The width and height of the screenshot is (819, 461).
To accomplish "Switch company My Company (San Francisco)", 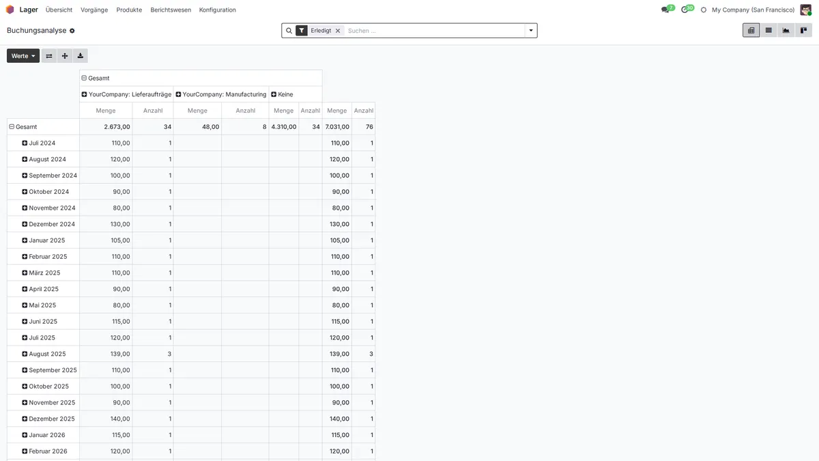I will [x=753, y=10].
